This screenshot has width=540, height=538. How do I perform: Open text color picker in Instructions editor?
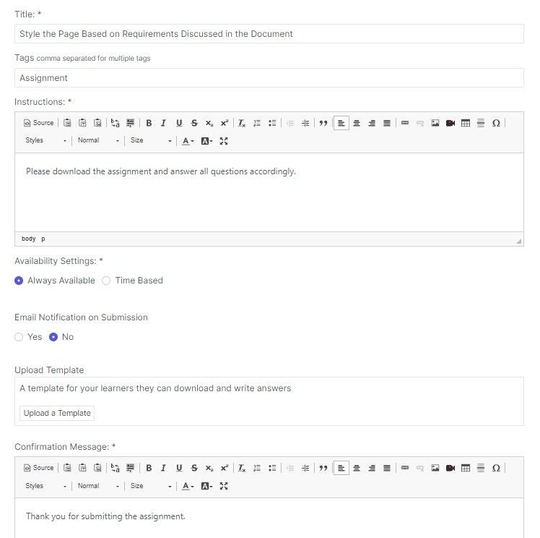(x=188, y=141)
